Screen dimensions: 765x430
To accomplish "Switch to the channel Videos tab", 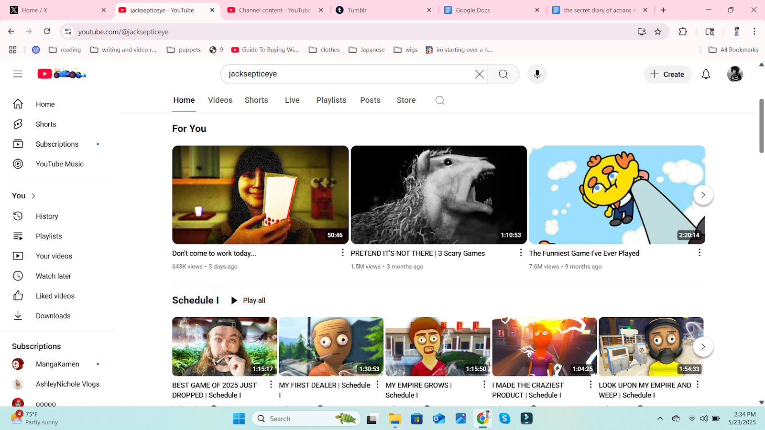I will click(220, 100).
